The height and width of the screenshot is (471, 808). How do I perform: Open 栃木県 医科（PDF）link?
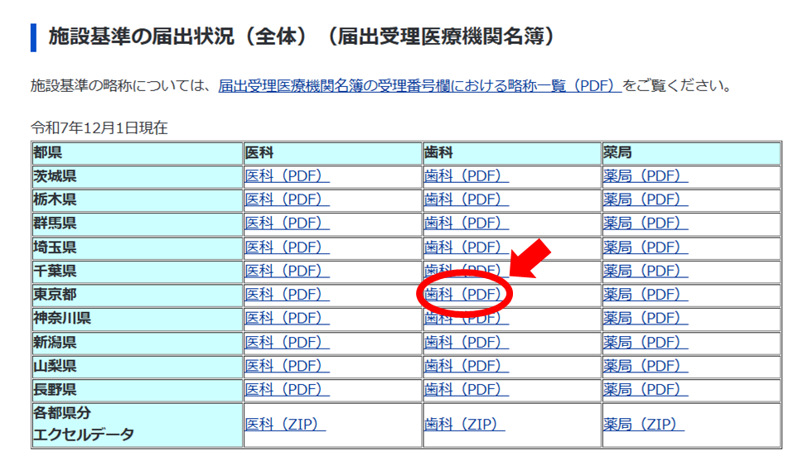[287, 199]
